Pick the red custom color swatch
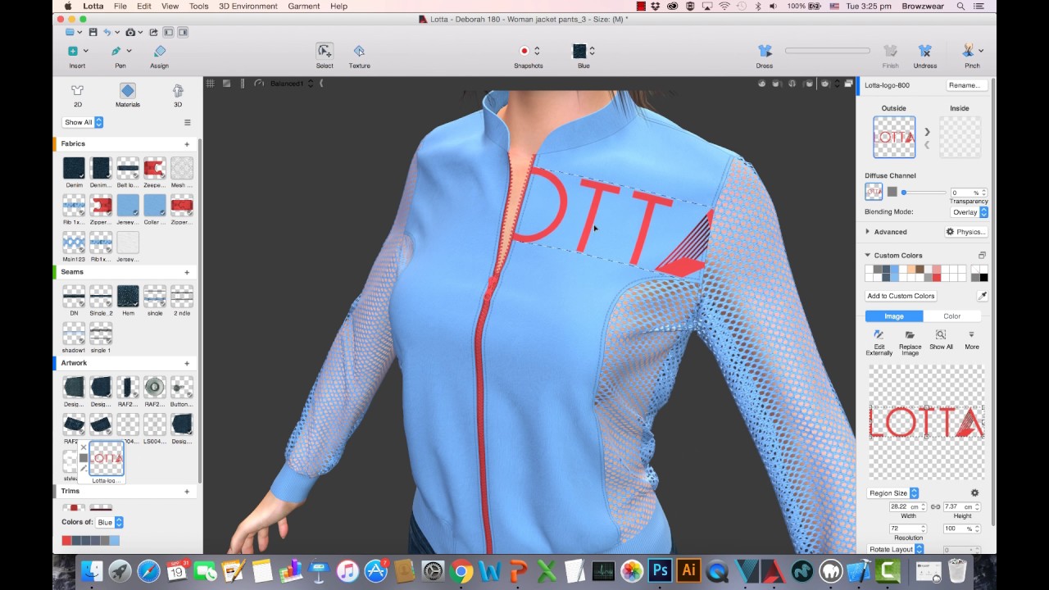Viewport: 1049px width, 590px height. pos(937,277)
